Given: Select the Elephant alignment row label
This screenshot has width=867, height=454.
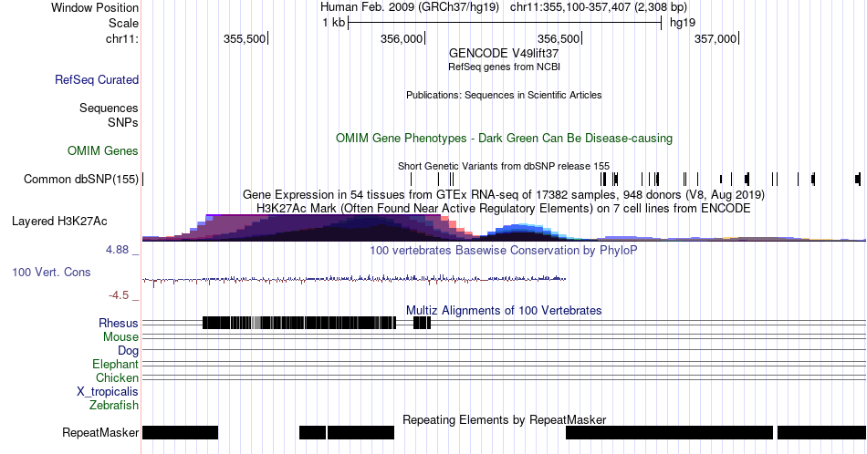Looking at the screenshot, I should click(116, 364).
